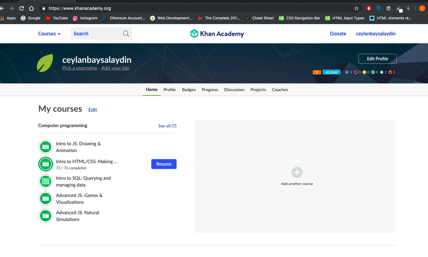Open the Instagram bookmark

(85, 18)
